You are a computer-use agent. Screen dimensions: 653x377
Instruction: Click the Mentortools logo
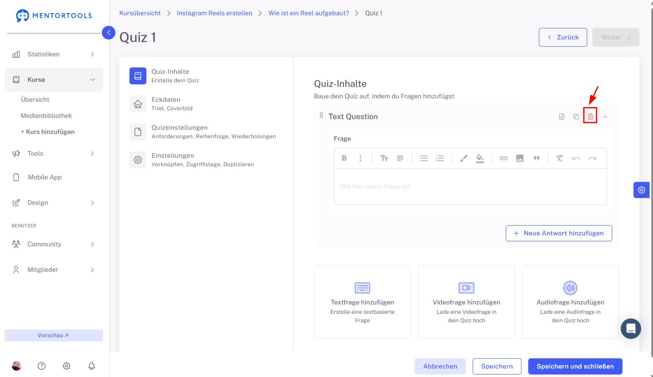(x=54, y=16)
